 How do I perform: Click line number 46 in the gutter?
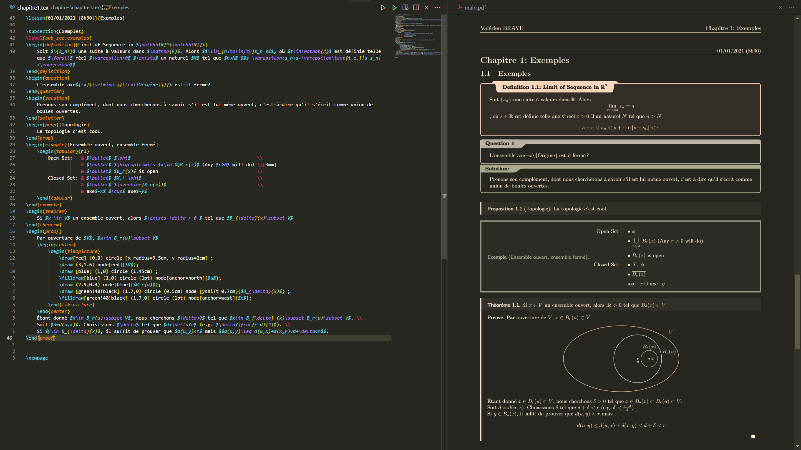tap(10, 338)
